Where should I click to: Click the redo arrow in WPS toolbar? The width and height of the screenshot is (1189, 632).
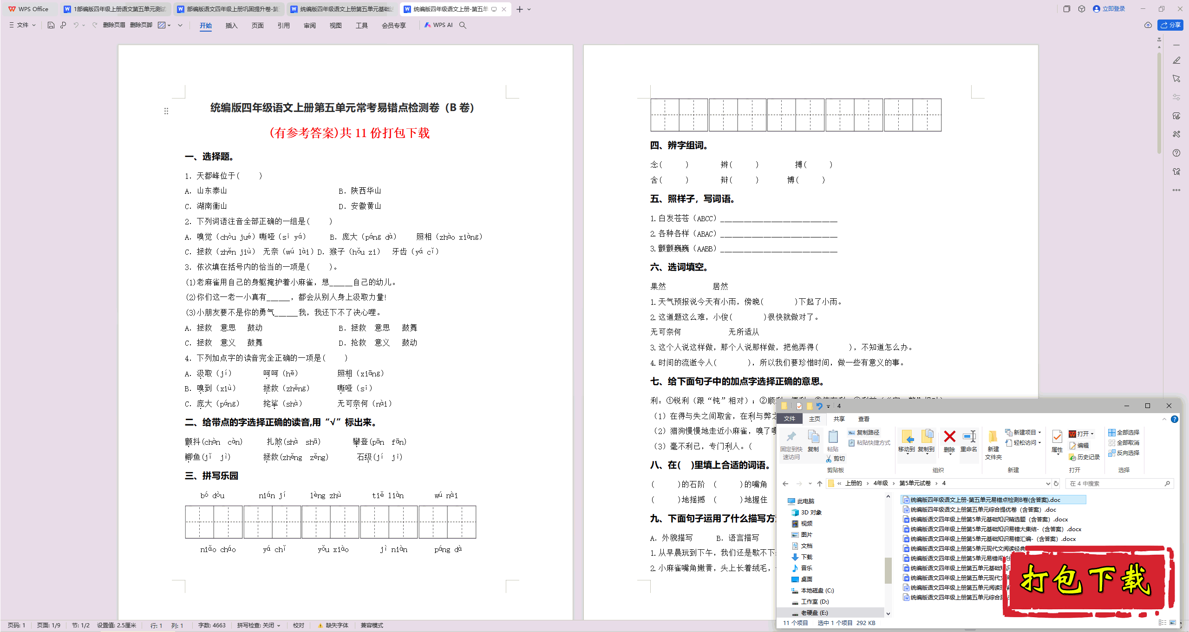(x=95, y=25)
